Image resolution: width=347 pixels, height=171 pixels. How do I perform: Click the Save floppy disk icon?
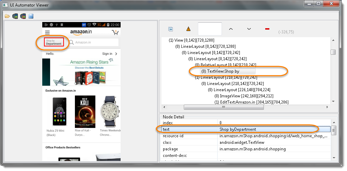[x=31, y=16]
